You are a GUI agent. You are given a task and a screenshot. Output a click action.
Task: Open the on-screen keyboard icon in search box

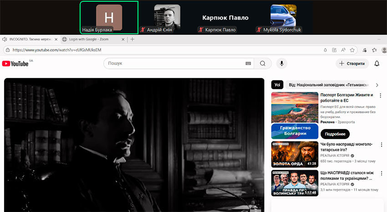click(x=248, y=64)
